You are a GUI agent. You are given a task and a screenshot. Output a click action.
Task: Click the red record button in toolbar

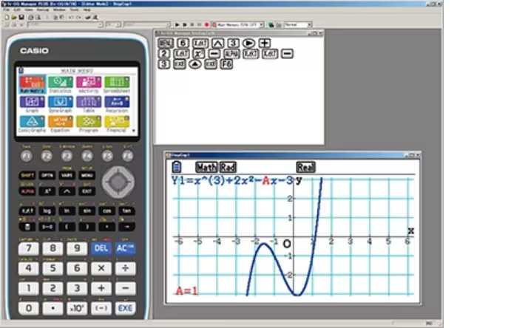click(207, 24)
